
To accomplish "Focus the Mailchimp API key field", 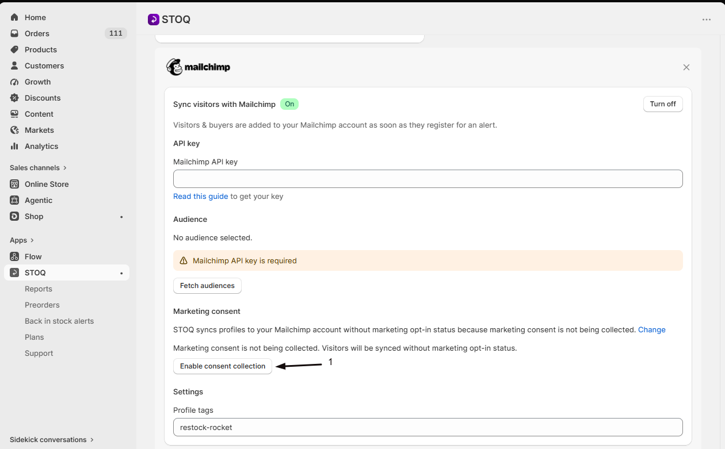I will click(428, 179).
